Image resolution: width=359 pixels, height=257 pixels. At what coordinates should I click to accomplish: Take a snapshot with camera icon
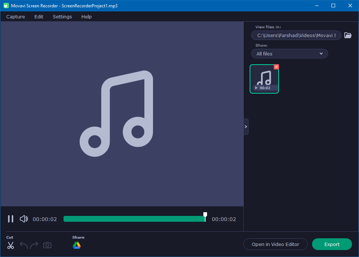tap(47, 245)
